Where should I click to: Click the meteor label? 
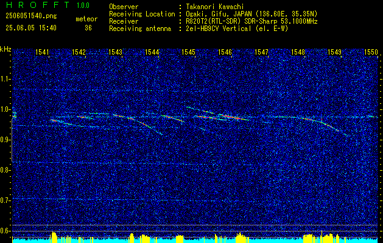86,19
